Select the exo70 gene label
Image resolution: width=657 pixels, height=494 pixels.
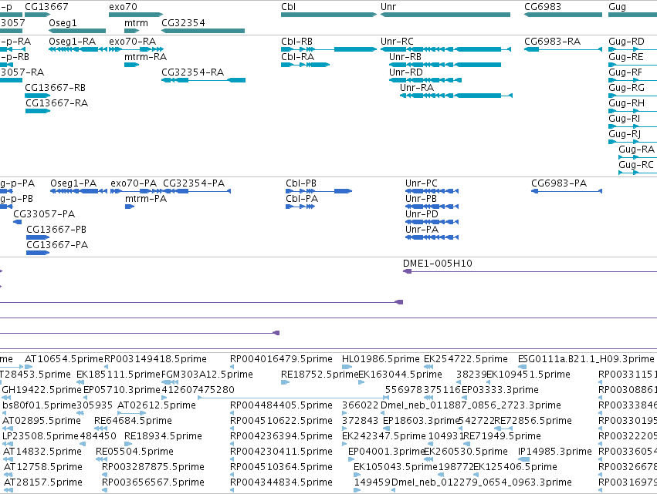123,7
